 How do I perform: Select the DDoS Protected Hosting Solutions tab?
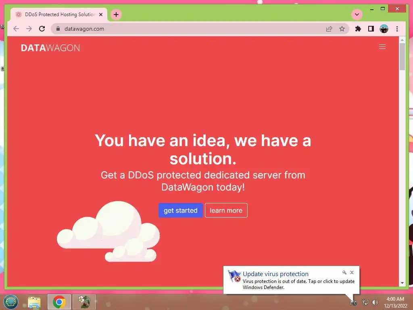[x=59, y=15]
